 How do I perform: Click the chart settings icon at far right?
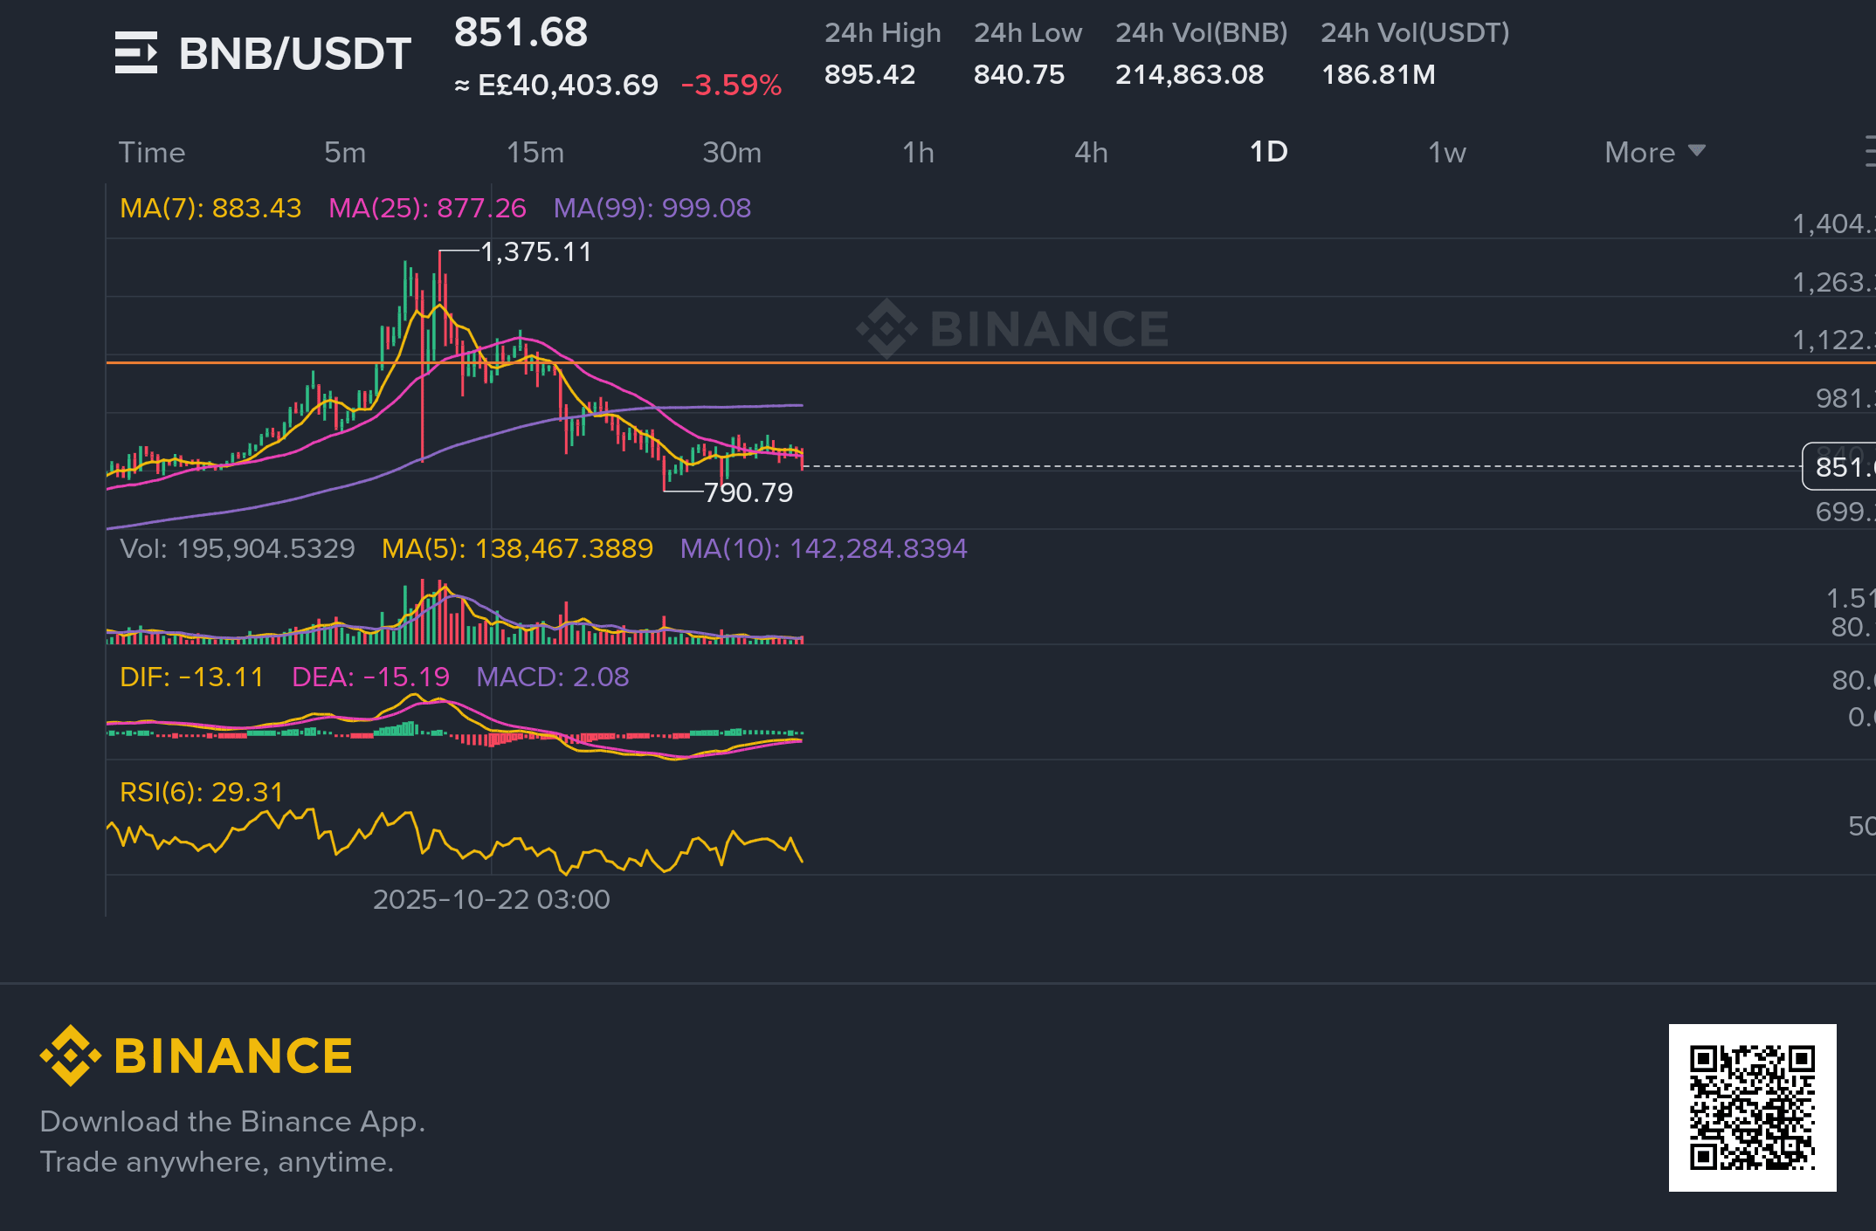click(x=1869, y=152)
